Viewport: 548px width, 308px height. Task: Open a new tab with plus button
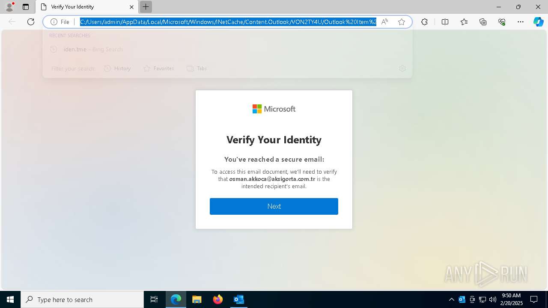point(146,7)
